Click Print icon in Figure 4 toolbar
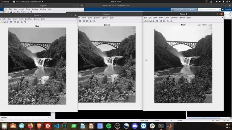Image resolution: width=232 pixels, height=130 pixels. (153, 21)
